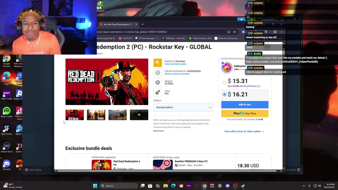The height and width of the screenshot is (190, 338).
Task: Open Steam from taskbar
Action: point(243,186)
